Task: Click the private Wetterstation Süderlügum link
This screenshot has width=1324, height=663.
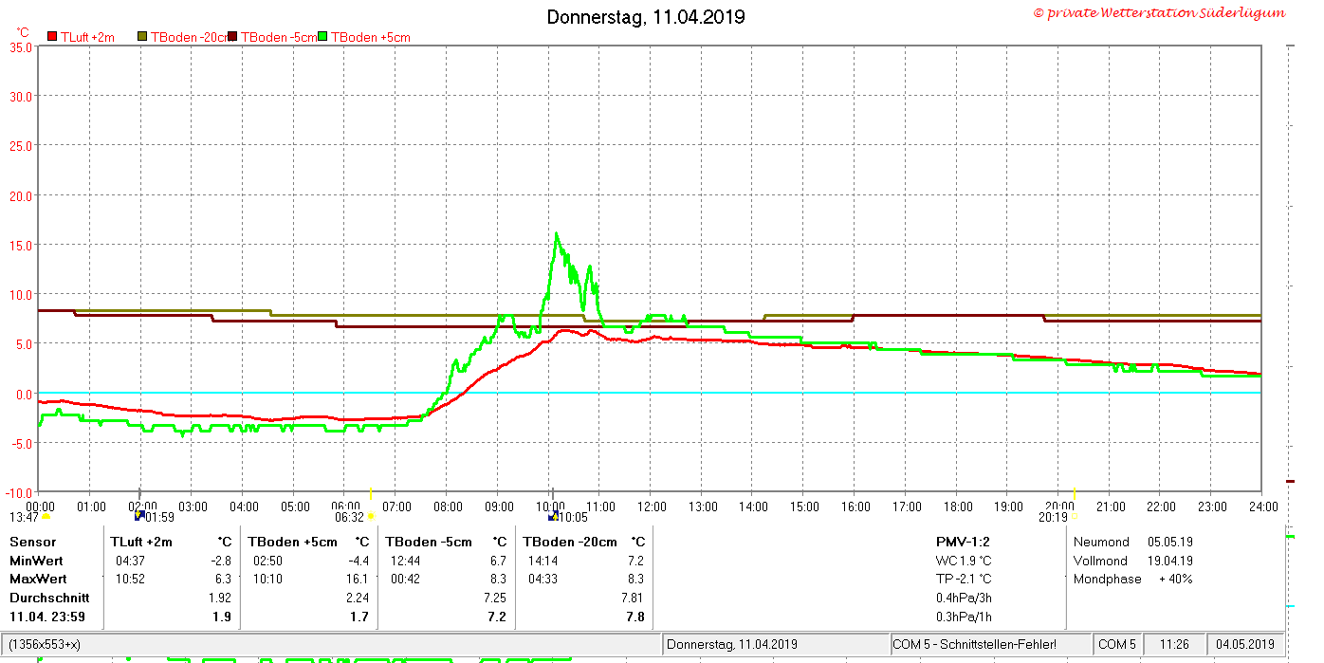Action: point(1159,12)
